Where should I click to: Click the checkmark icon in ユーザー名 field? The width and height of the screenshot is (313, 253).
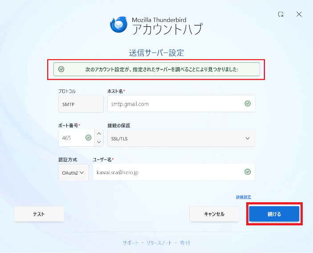pos(248,172)
